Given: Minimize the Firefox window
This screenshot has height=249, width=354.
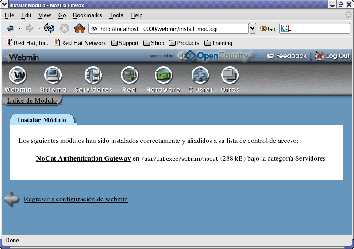Looking at the screenshot, I should (332, 5).
